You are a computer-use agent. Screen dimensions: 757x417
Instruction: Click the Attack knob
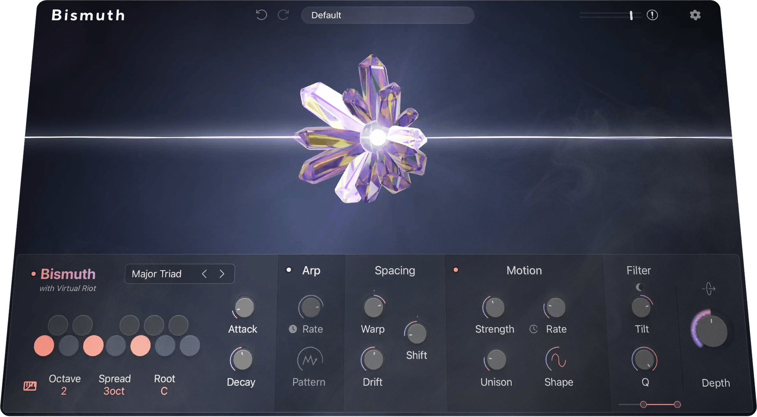(244, 308)
